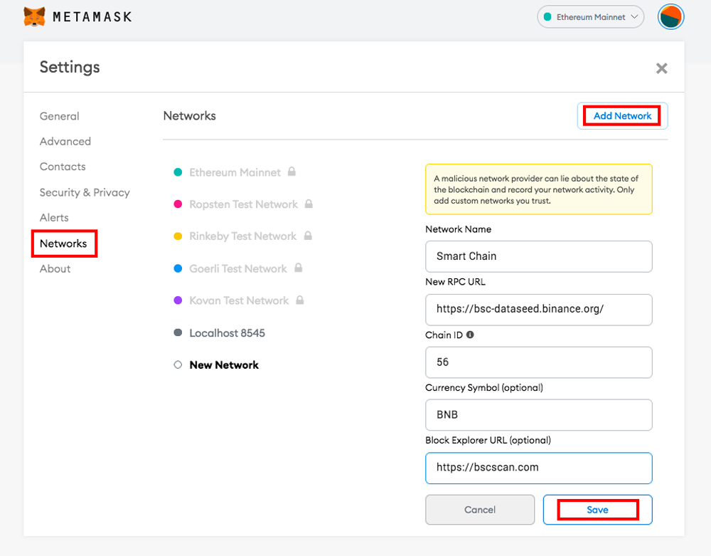Image resolution: width=711 pixels, height=556 pixels.
Task: Open Alerts settings tab
Action: tap(54, 218)
